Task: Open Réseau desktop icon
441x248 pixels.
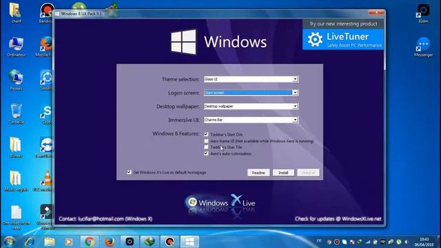Action: 16,80
